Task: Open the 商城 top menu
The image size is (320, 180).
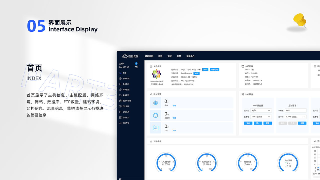Action: point(169,56)
